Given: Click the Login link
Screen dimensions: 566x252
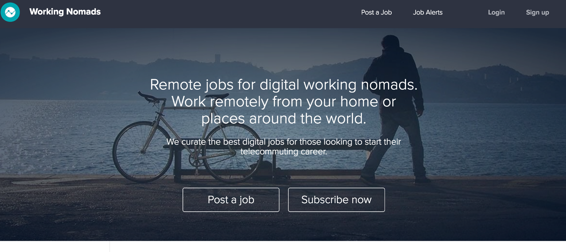Looking at the screenshot, I should (496, 12).
